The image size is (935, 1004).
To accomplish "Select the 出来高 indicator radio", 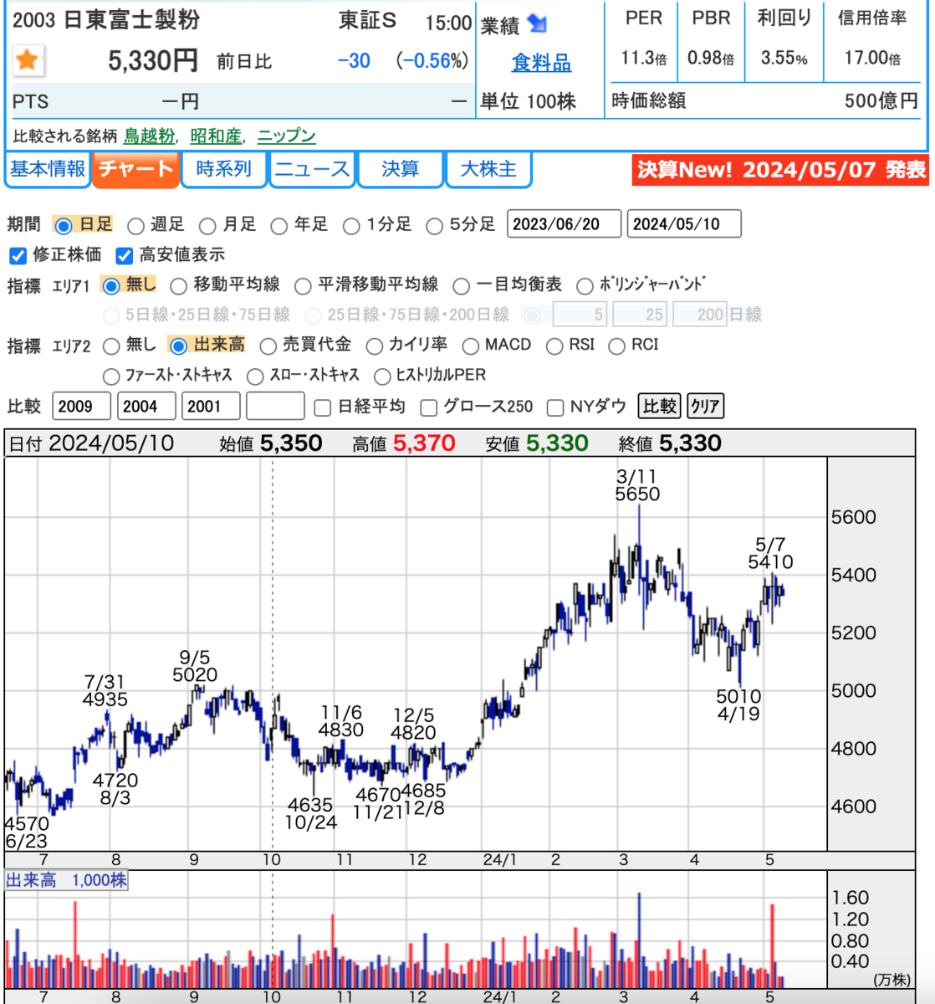I will (x=178, y=346).
